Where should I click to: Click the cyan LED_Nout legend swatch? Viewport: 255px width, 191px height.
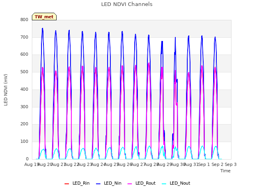[x=164, y=184]
